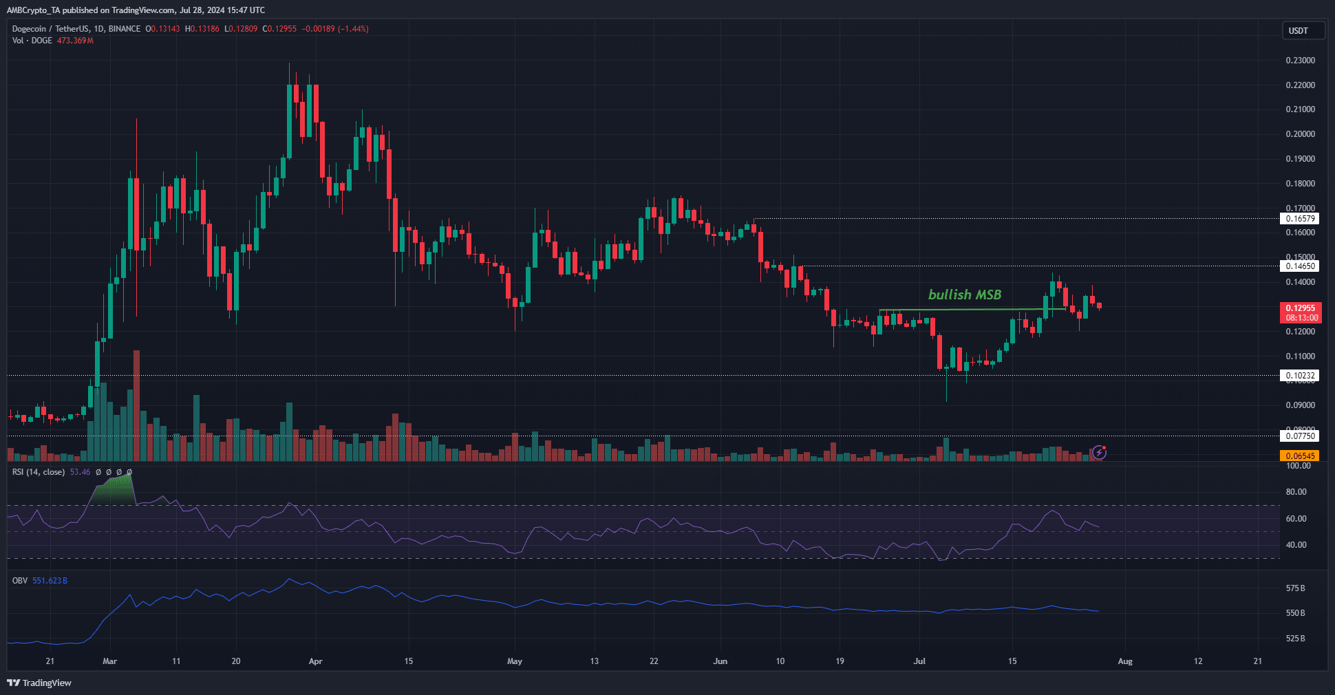The height and width of the screenshot is (695, 1335).
Task: Select the OBV indicator label
Action: (20, 581)
